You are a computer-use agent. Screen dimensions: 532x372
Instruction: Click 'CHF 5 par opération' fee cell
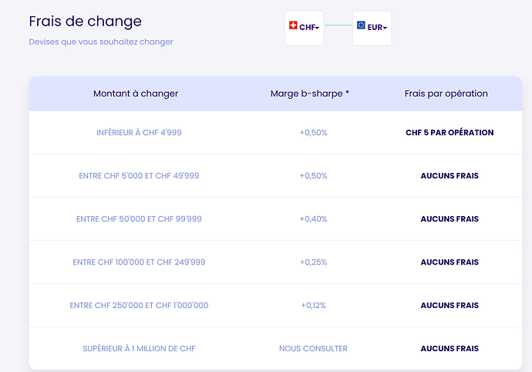coord(450,133)
